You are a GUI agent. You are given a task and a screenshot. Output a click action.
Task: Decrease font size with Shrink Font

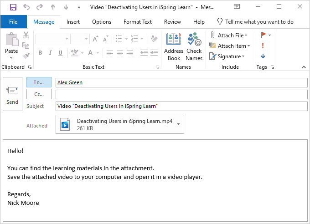106,39
